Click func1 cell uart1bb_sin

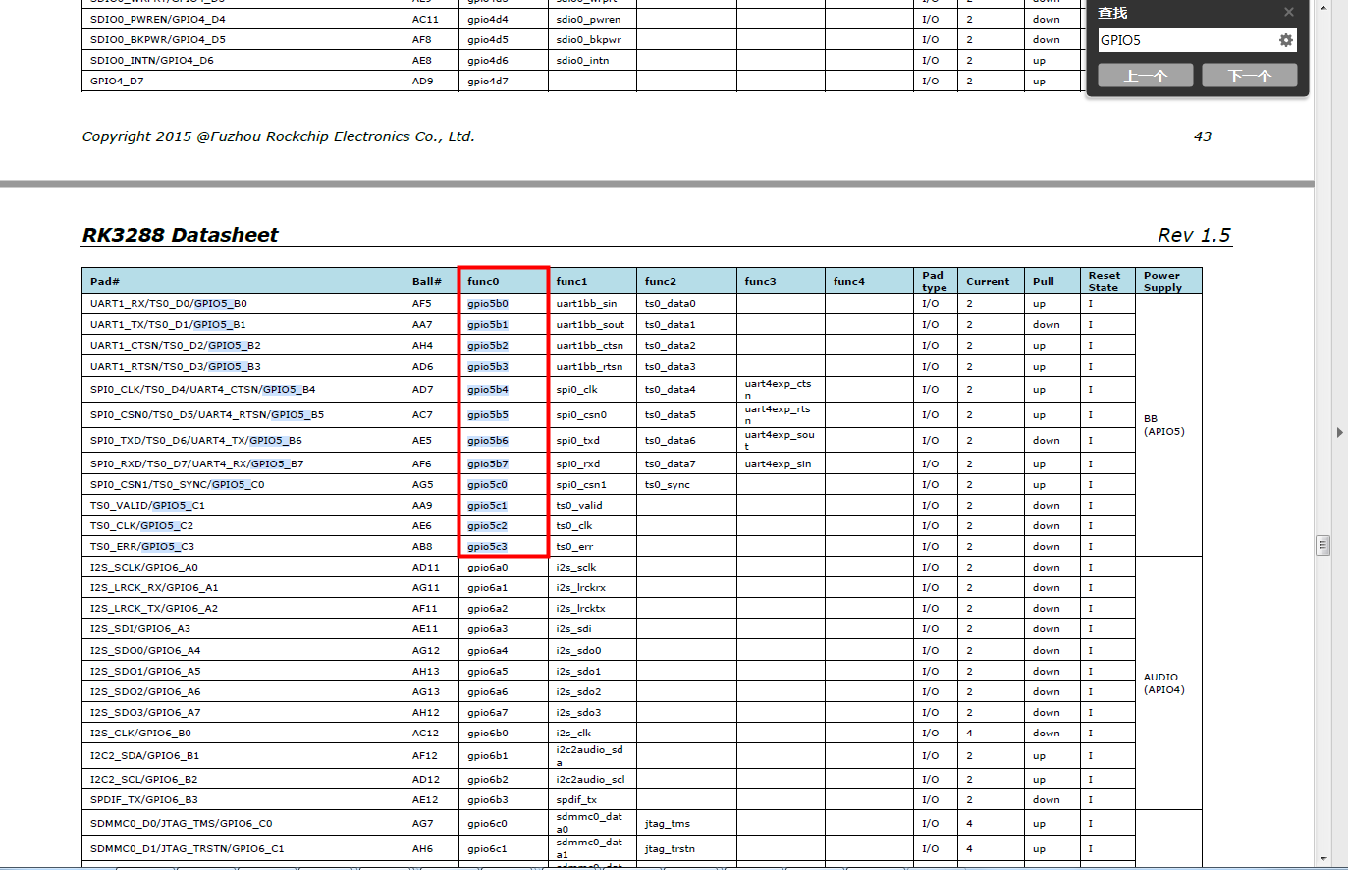click(x=587, y=304)
